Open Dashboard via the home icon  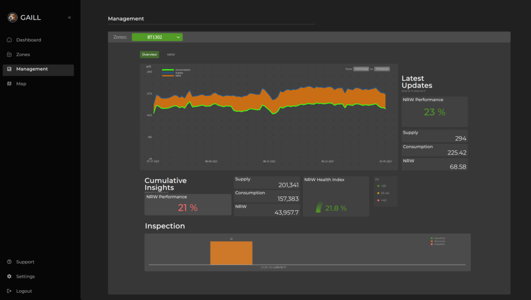pos(9,40)
